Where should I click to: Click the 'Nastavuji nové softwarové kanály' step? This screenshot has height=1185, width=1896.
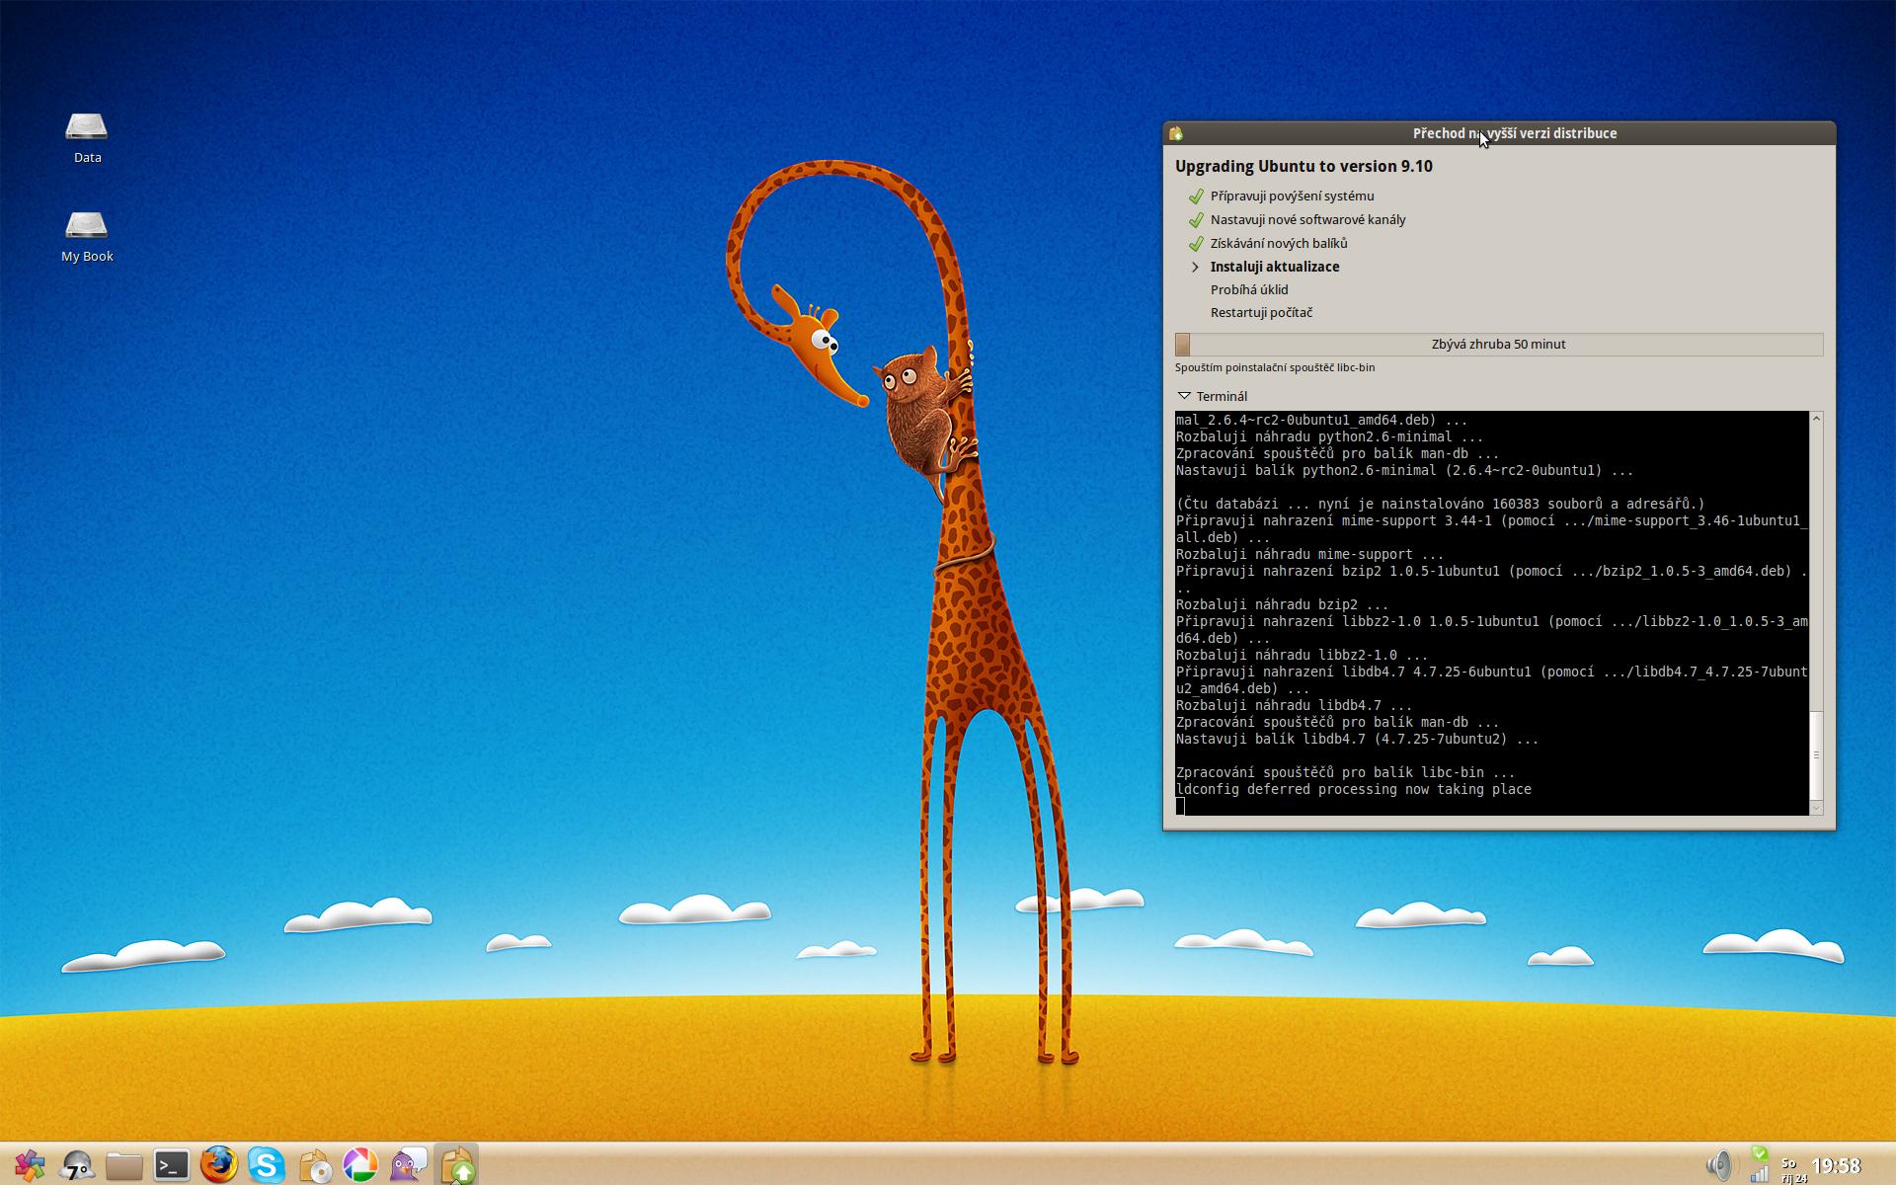pos(1307,219)
